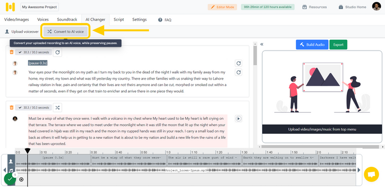Select the '[pause 0.3s]' timeline clip
Viewport: 385px width, 187px height.
(x=53, y=161)
